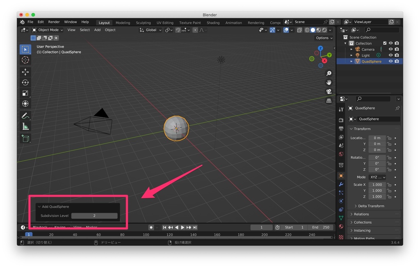
Task: Open the Render menu
Action: tap(54, 22)
